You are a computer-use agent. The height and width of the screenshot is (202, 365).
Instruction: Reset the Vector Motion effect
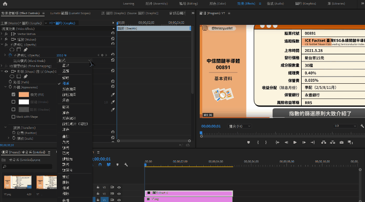point(113,33)
